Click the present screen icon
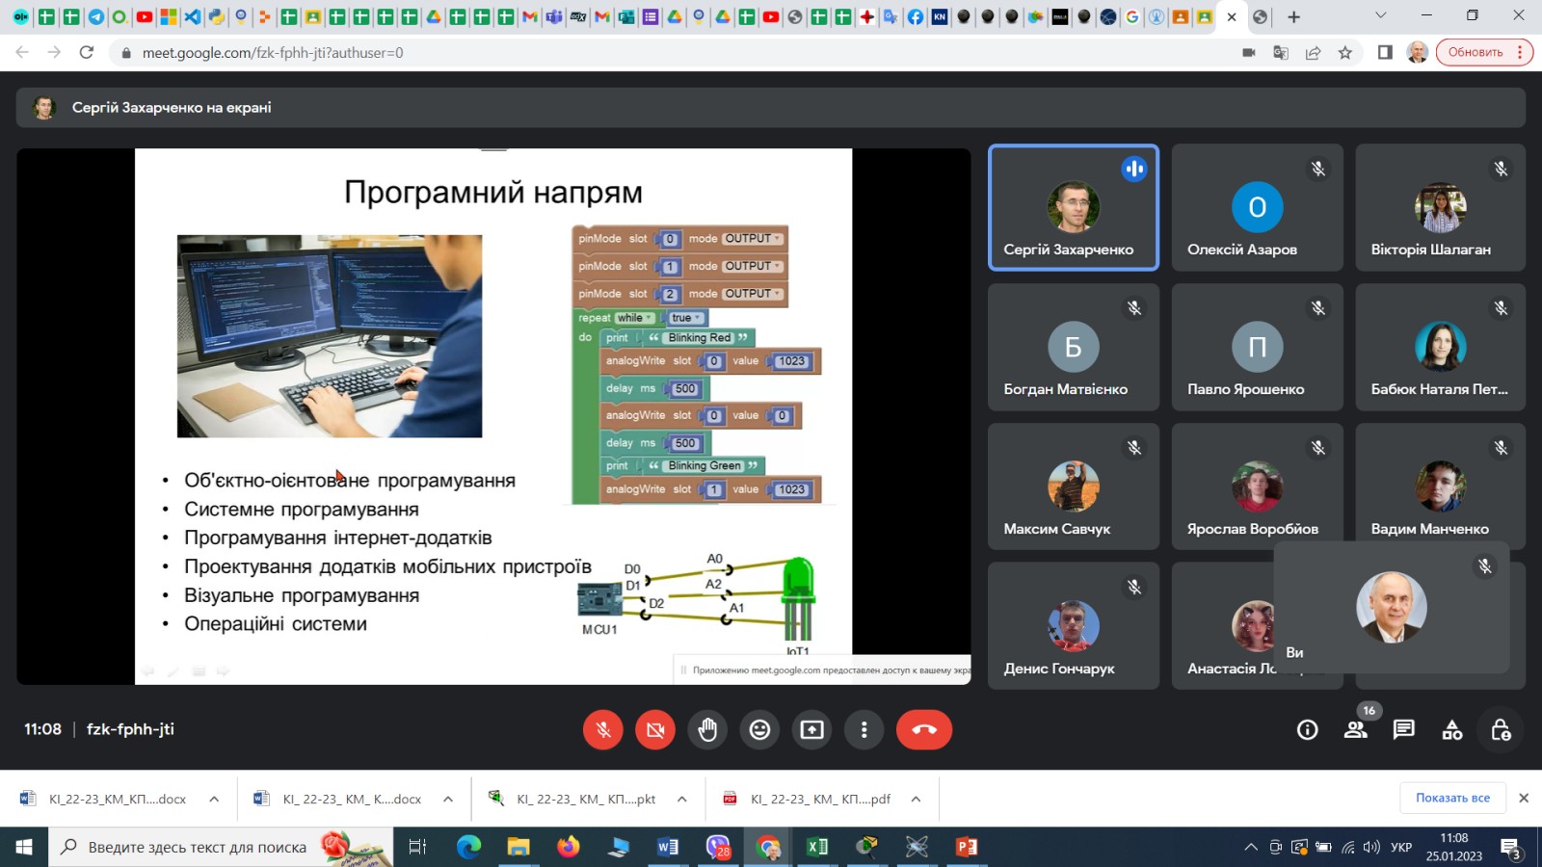This screenshot has width=1542, height=867. click(811, 730)
